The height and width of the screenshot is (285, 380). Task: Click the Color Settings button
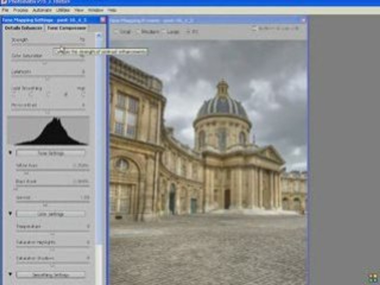[x=50, y=214]
